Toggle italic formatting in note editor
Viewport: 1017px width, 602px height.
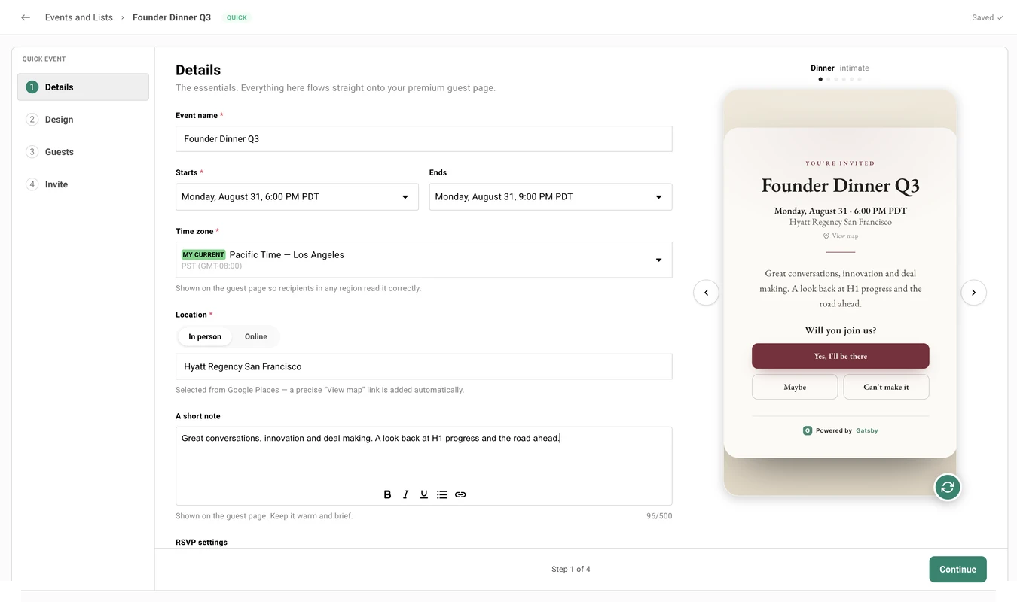pyautogui.click(x=405, y=494)
